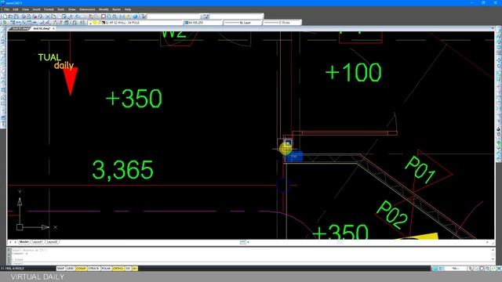Screen dimensions: 502x282
Task: Open the File menu
Action: pos(7,9)
